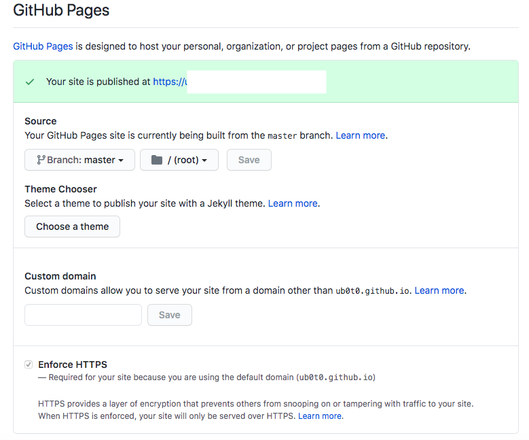The height and width of the screenshot is (440, 529).
Task: Open Learn more about custom domains
Action: click(439, 290)
